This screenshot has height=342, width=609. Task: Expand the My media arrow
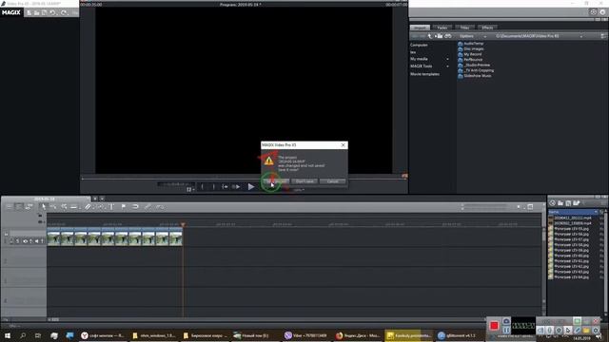[447, 59]
